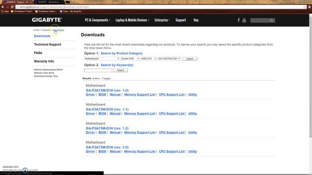Expand the Enterprise menu
The height and width of the screenshot is (175, 312).
[162, 20]
